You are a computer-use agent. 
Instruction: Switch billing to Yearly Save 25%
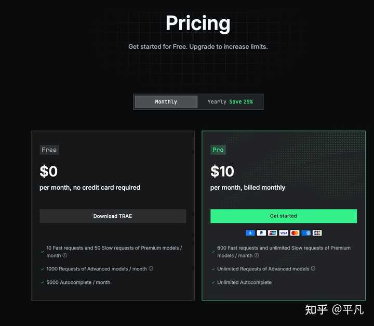tap(230, 102)
